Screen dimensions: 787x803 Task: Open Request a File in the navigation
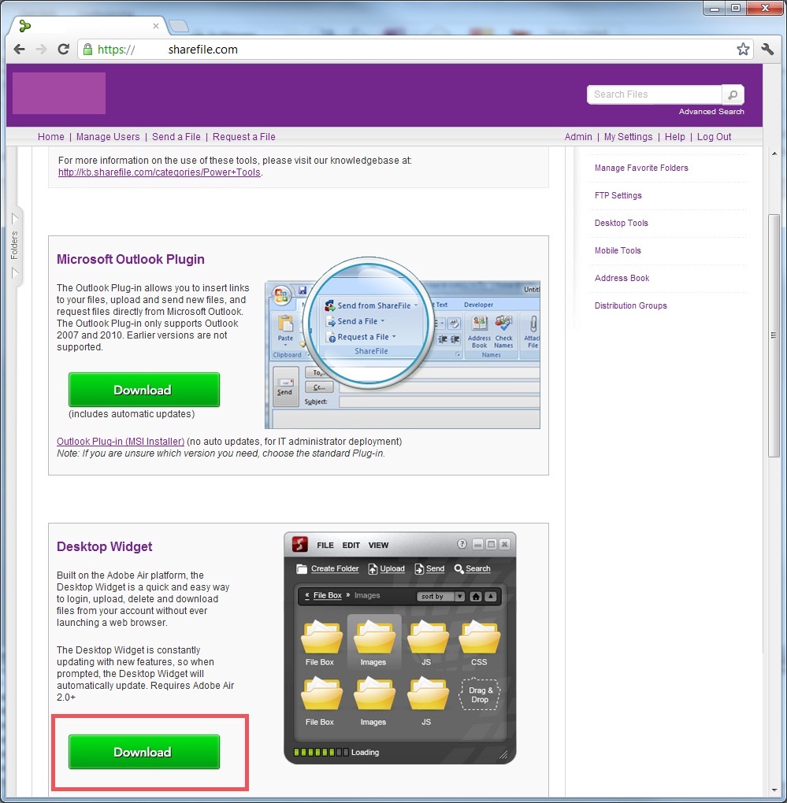244,137
